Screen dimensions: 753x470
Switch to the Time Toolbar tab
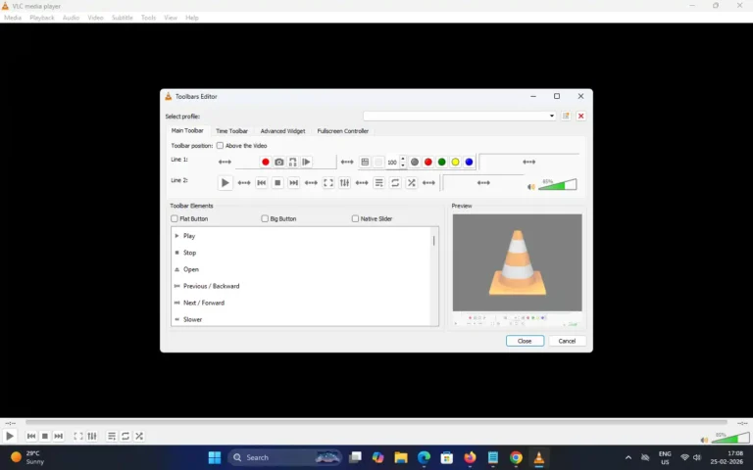231,131
